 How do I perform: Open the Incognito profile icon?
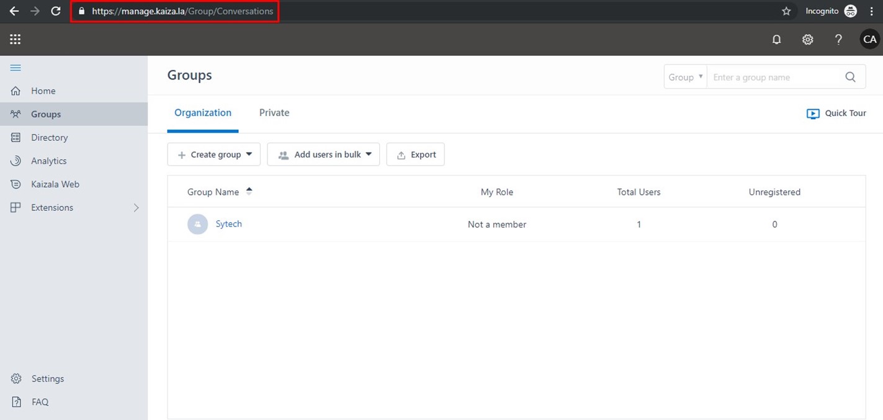pyautogui.click(x=850, y=11)
